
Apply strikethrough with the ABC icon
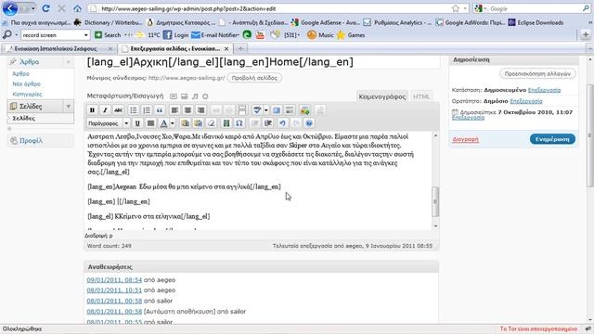coord(118,110)
